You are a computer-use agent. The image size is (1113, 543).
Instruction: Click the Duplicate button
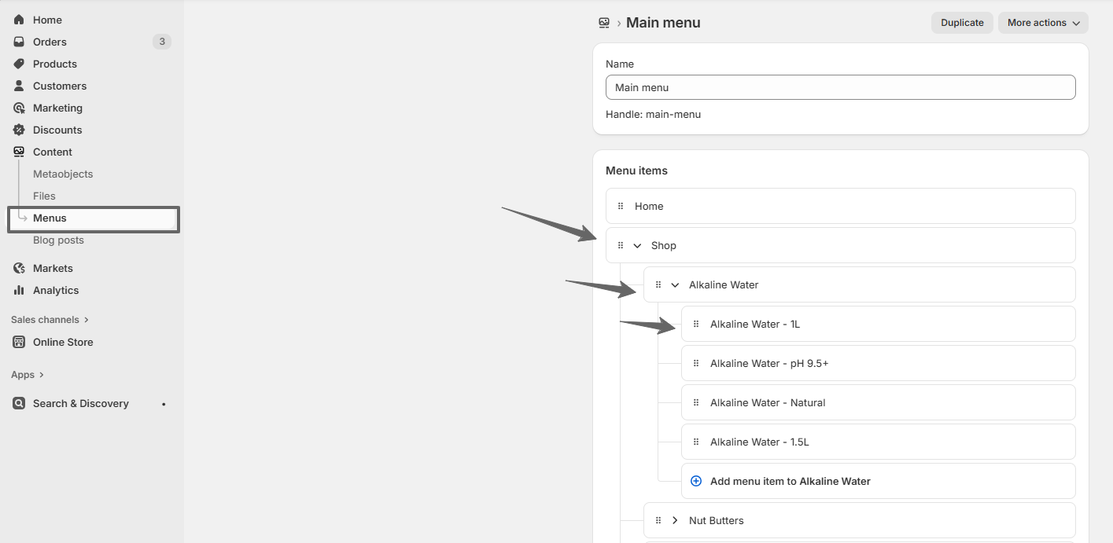[x=961, y=22]
